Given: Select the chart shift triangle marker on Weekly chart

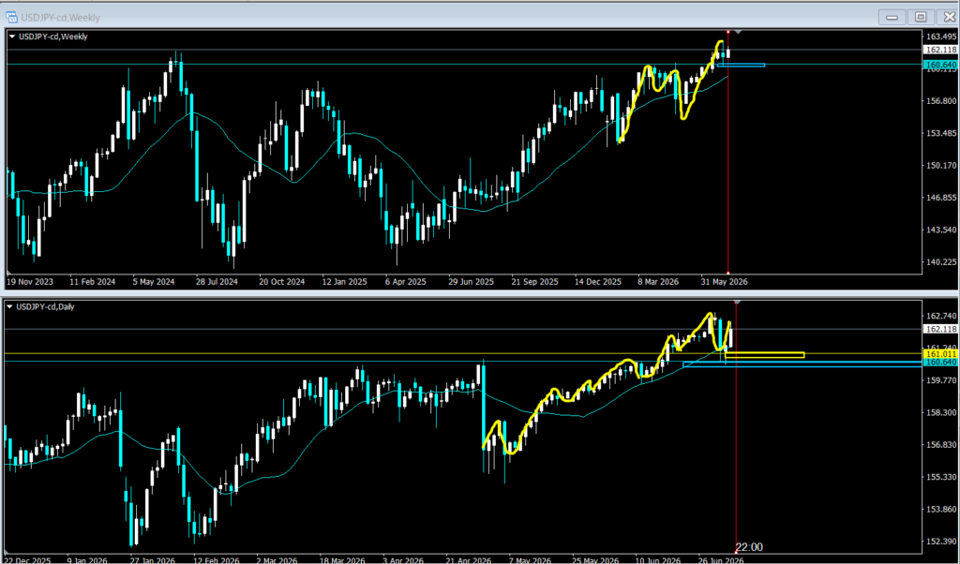Looking at the screenshot, I should [738, 32].
